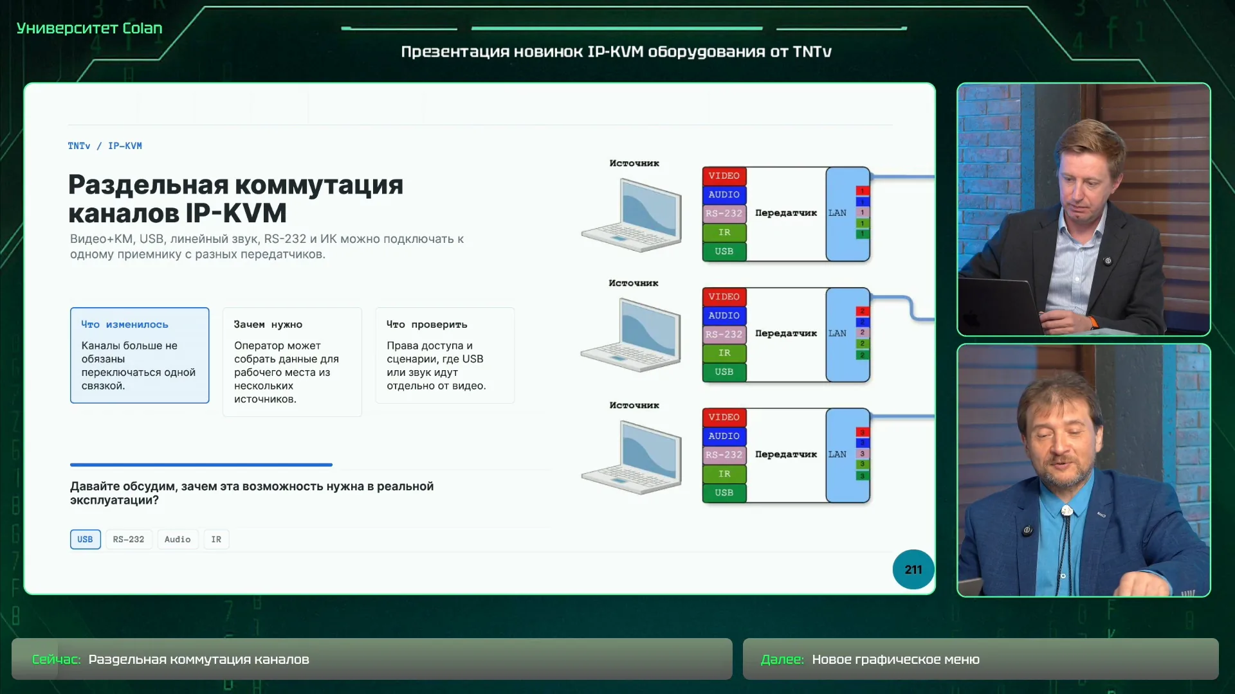Select the VIDEO block on the bottom transmitter
Image resolution: width=1235 pixels, height=694 pixels.
pos(724,418)
